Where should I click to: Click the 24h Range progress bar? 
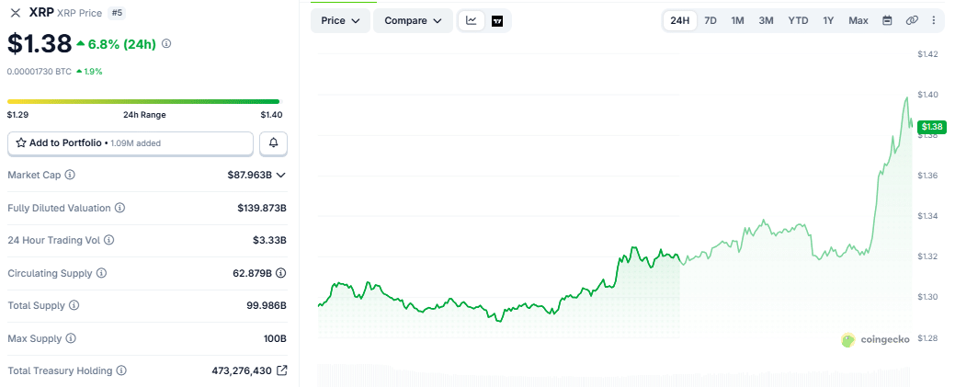click(x=144, y=101)
